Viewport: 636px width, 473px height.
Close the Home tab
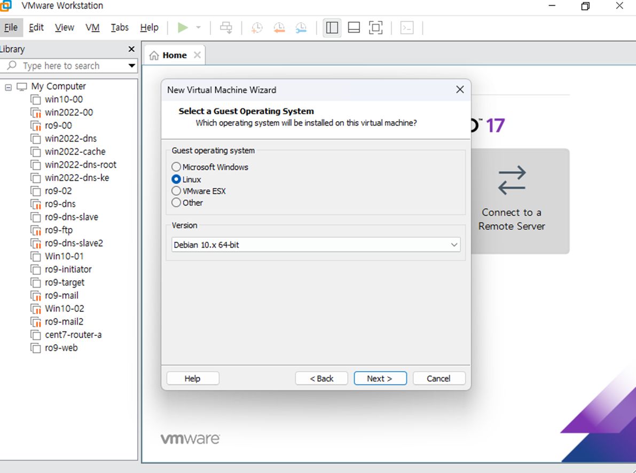pyautogui.click(x=197, y=55)
